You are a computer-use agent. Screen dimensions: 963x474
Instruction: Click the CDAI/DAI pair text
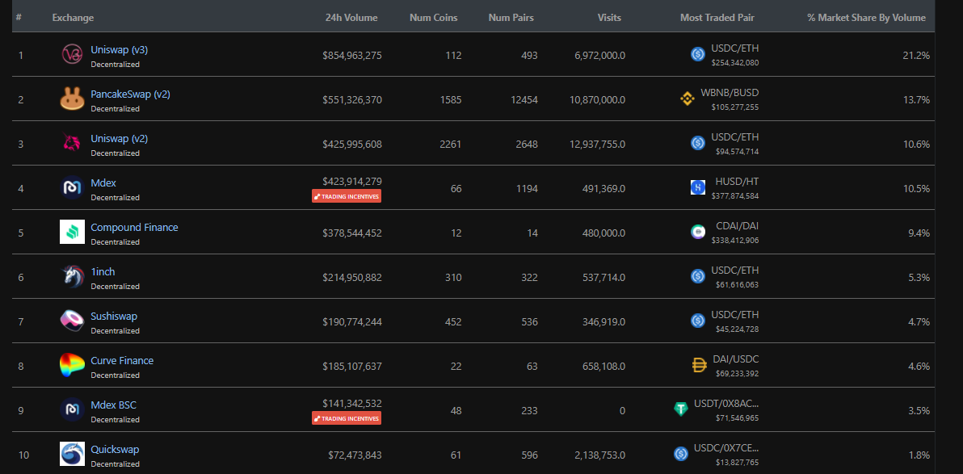point(737,227)
